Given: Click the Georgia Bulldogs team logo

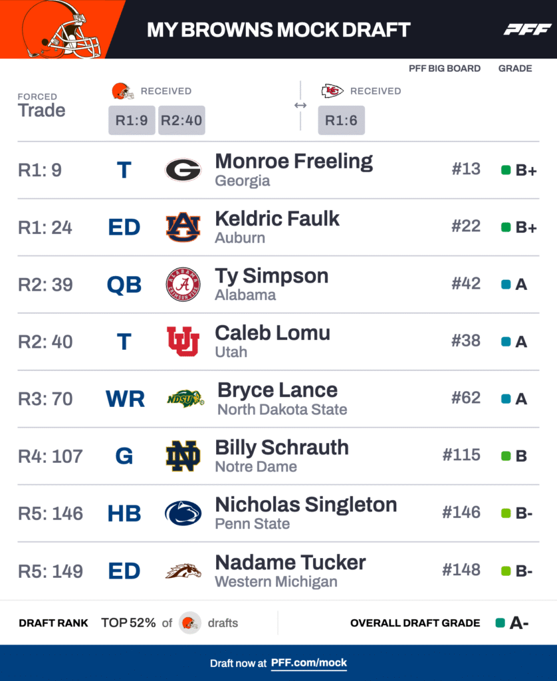Looking at the screenshot, I should tap(183, 170).
